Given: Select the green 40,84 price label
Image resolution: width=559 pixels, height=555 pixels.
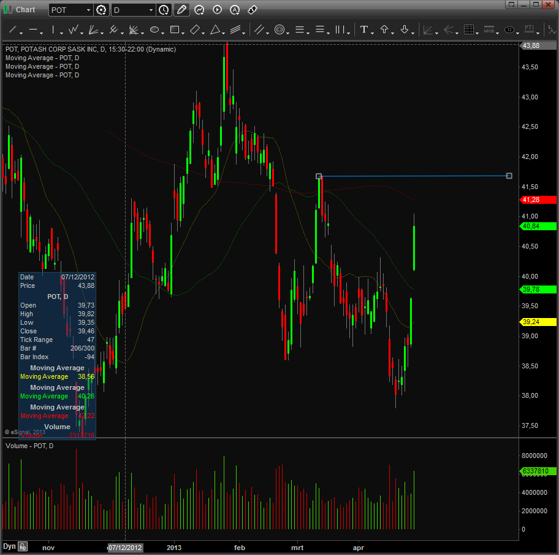Looking at the screenshot, I should (537, 226).
